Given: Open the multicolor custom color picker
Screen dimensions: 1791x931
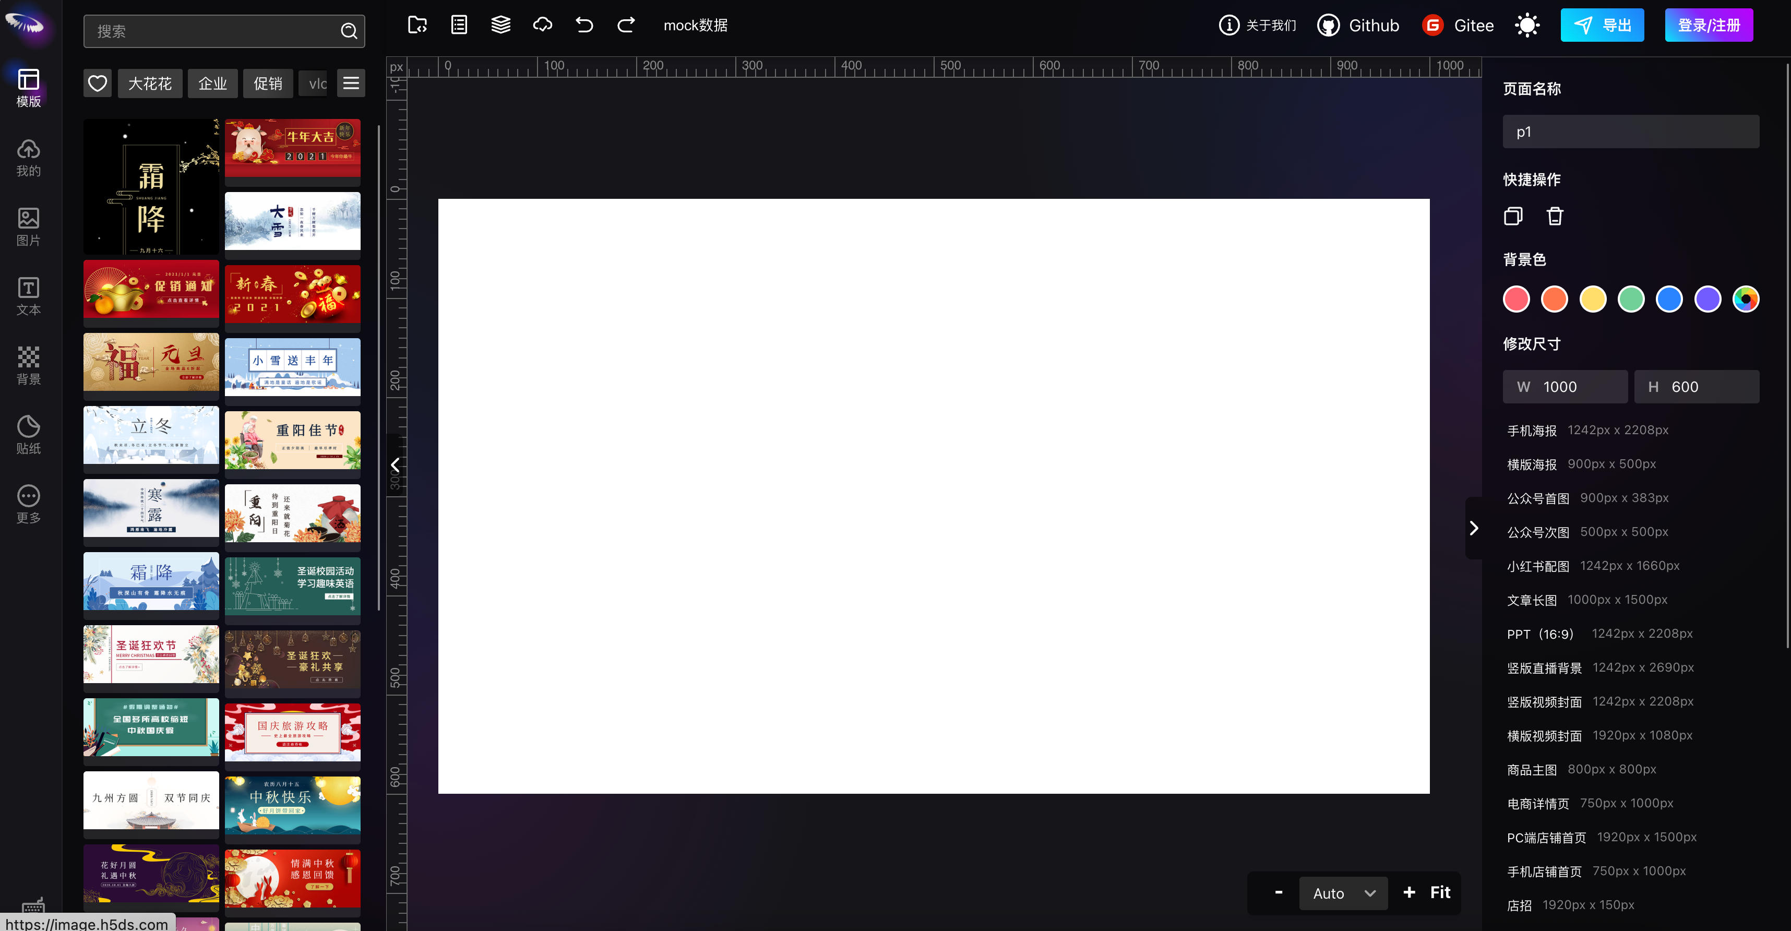Looking at the screenshot, I should (x=1745, y=299).
